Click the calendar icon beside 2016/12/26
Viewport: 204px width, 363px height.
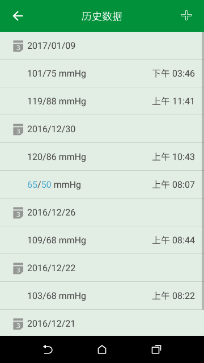pyautogui.click(x=18, y=213)
